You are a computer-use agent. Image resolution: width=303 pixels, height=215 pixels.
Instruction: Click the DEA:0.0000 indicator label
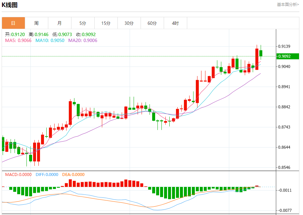[73, 175]
